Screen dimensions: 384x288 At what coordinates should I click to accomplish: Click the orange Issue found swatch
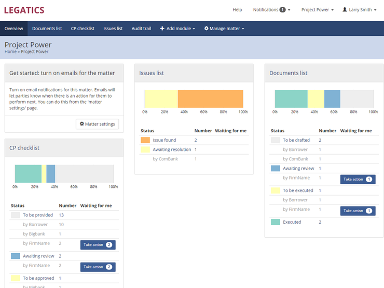[x=145, y=140]
